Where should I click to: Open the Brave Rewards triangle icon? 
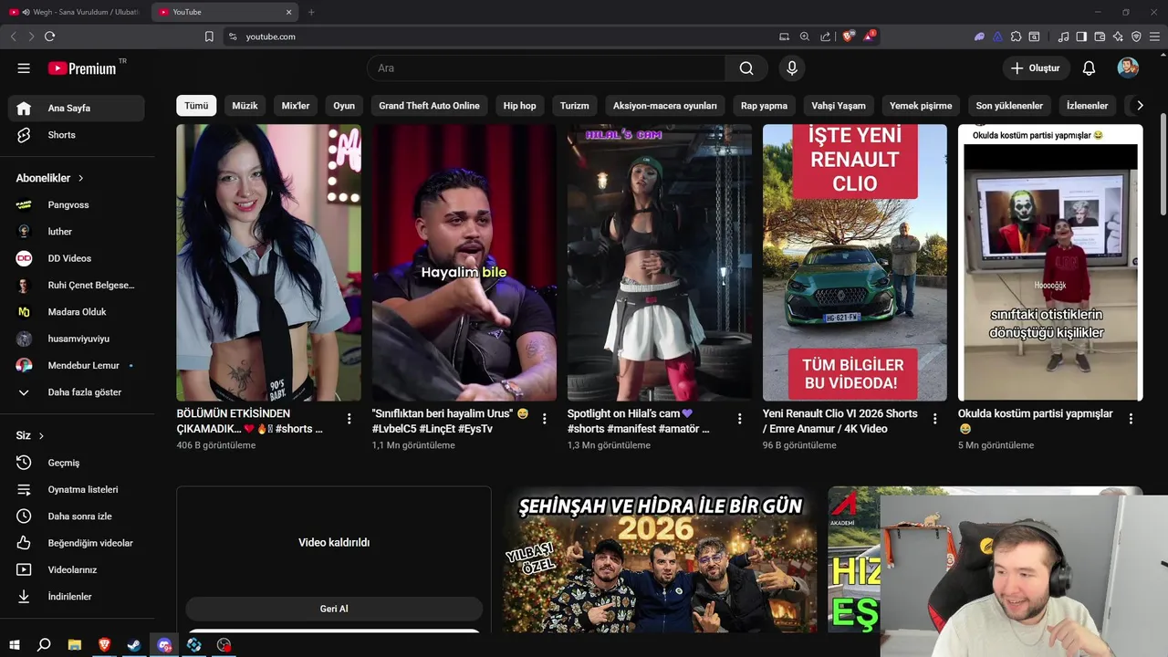869,36
